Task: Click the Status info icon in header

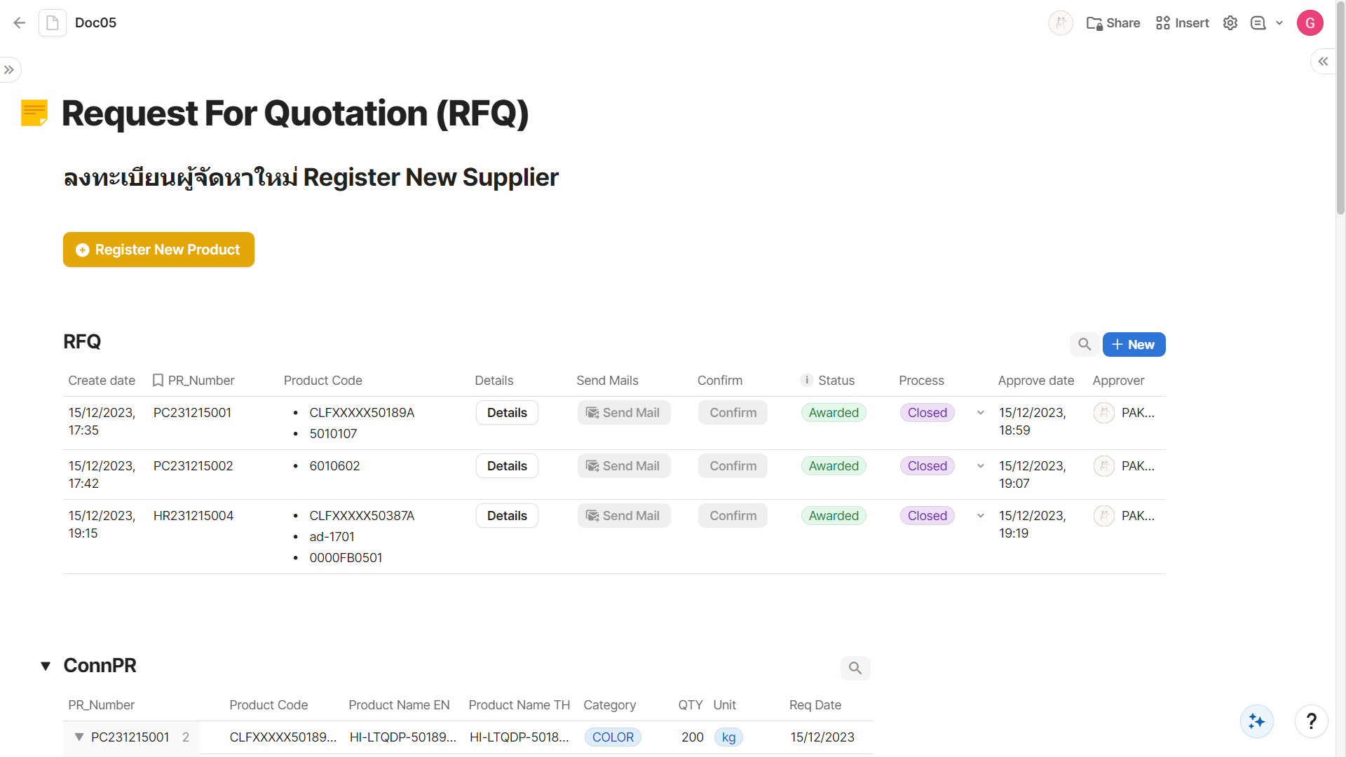Action: pyautogui.click(x=807, y=380)
